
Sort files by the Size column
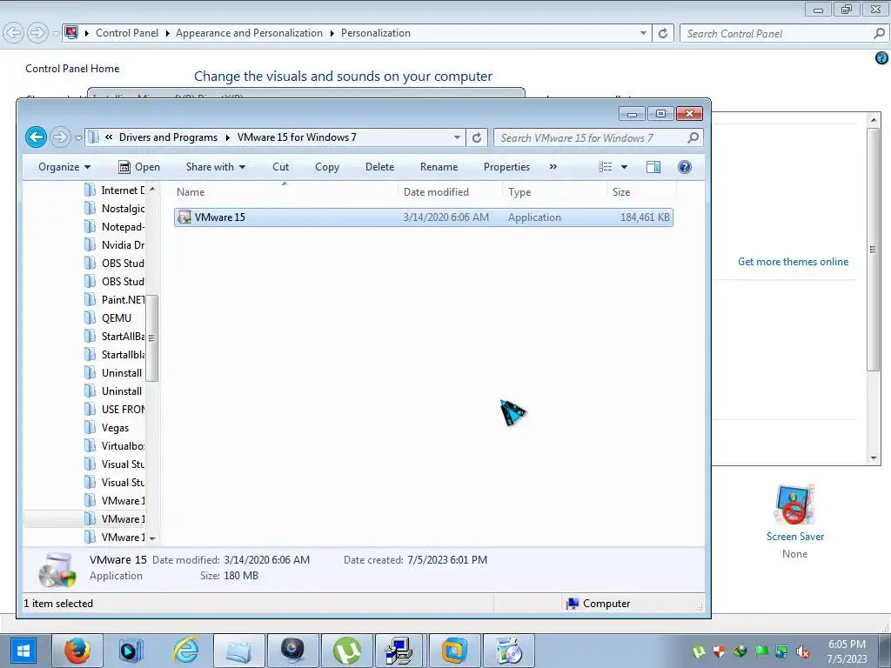pyautogui.click(x=641, y=192)
